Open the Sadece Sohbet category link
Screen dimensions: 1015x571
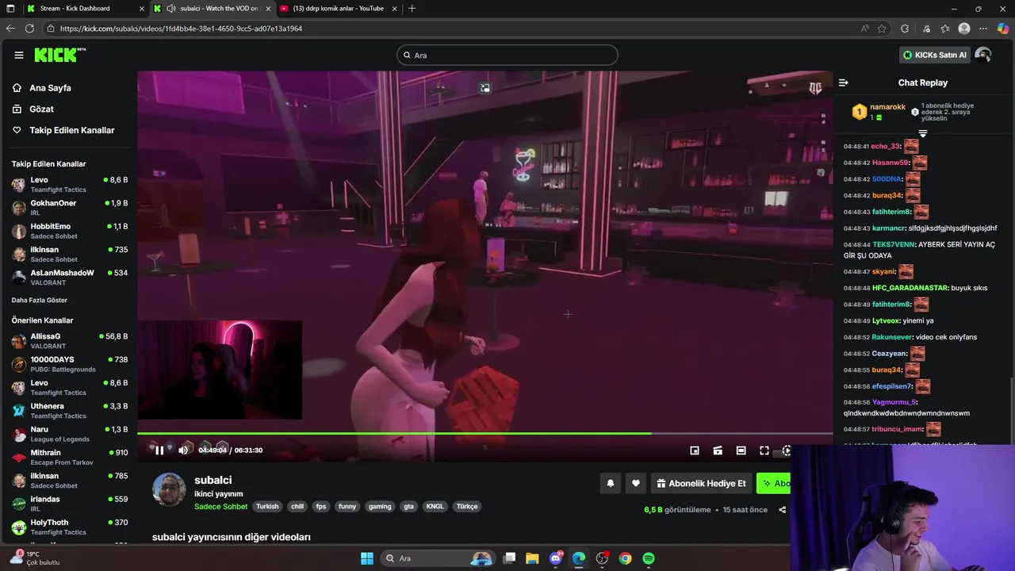(x=221, y=507)
